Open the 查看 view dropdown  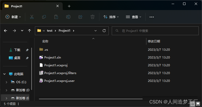pos(133,17)
